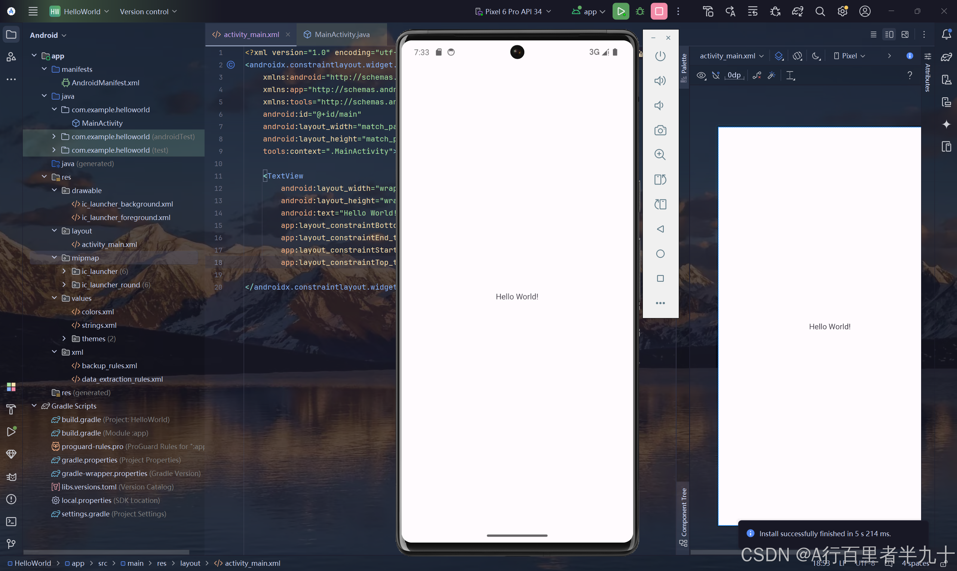Open the Version control menu
The width and height of the screenshot is (957, 571).
(x=148, y=12)
